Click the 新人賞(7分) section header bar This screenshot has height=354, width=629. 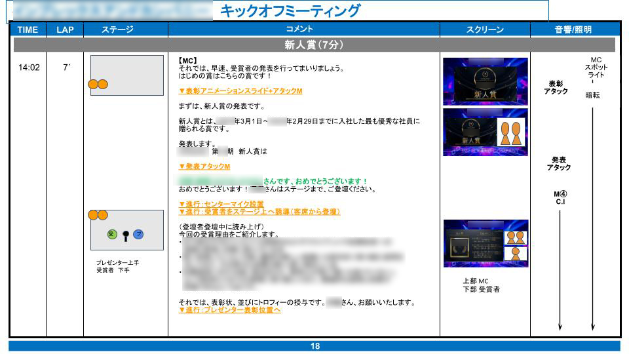point(314,45)
